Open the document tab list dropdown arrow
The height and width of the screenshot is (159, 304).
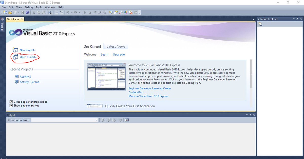(x=254, y=20)
